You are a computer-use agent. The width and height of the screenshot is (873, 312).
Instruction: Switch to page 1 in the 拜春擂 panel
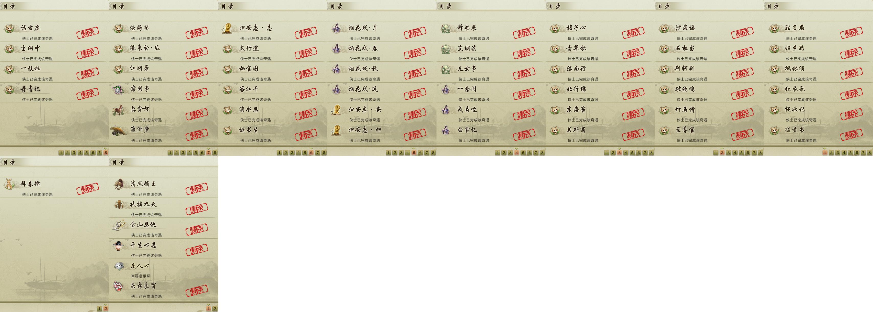(x=99, y=309)
